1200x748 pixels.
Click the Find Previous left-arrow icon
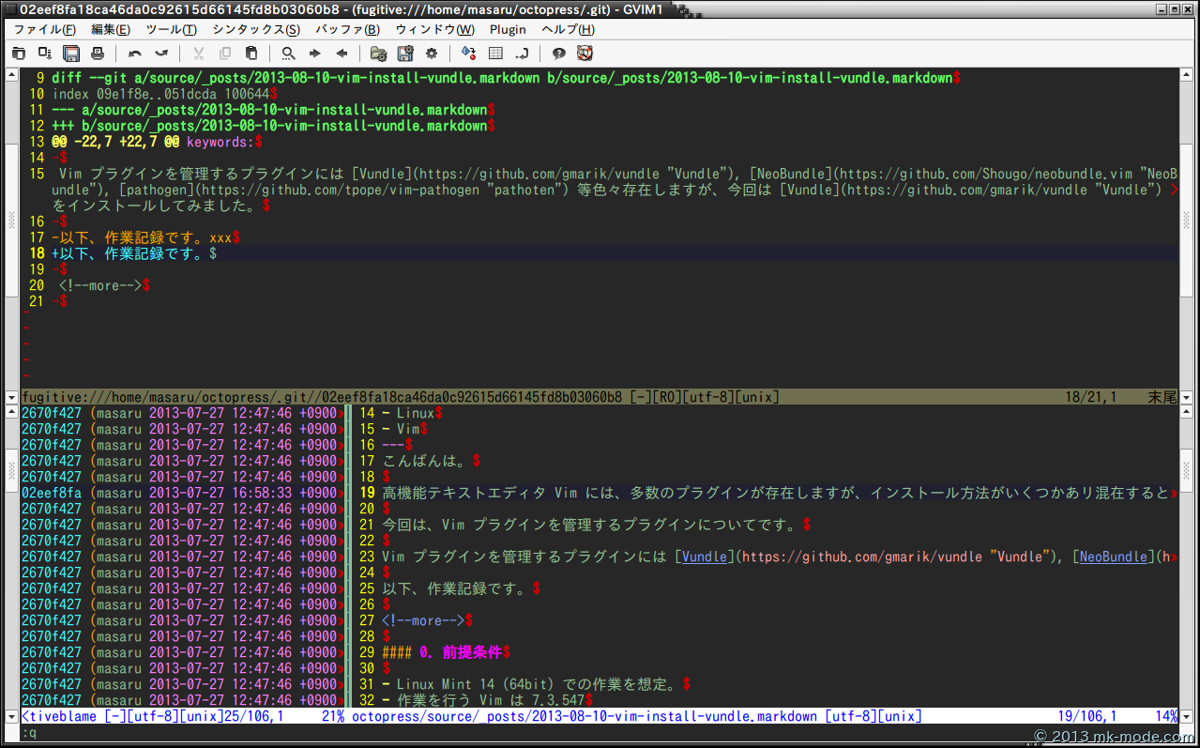[x=342, y=53]
